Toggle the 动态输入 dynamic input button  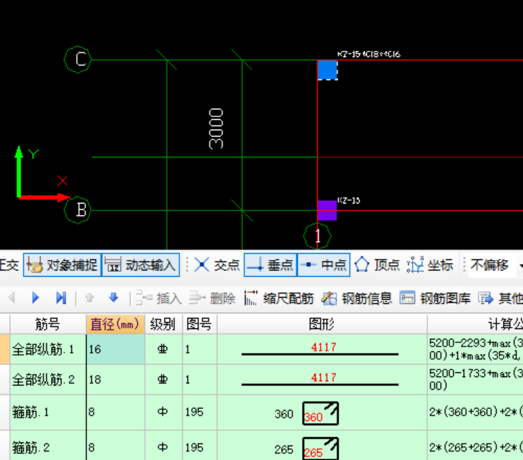coord(140,265)
